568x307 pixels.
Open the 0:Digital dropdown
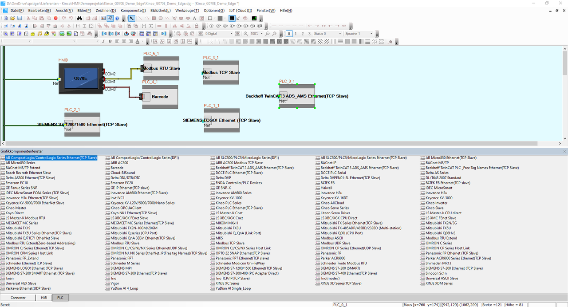point(218,34)
